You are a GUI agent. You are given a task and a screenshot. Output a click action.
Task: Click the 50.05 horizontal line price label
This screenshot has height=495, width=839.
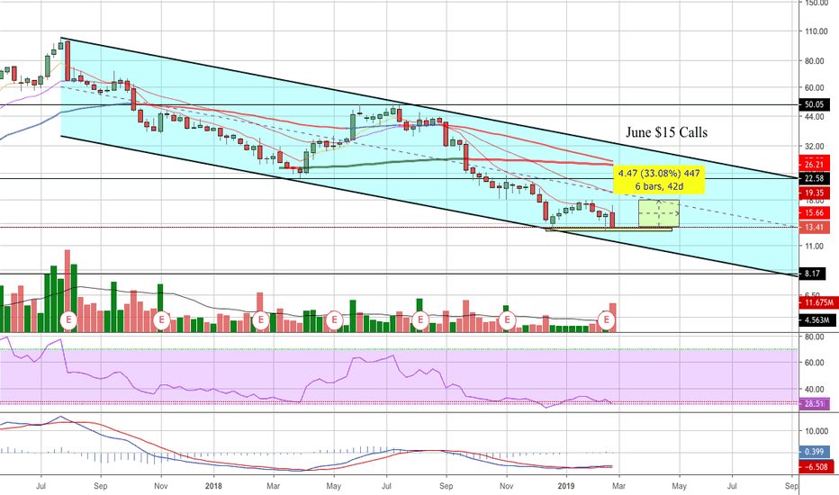pos(814,105)
